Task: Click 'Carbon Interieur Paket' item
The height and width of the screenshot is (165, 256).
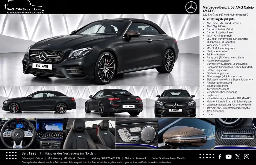Action: [x=220, y=29]
